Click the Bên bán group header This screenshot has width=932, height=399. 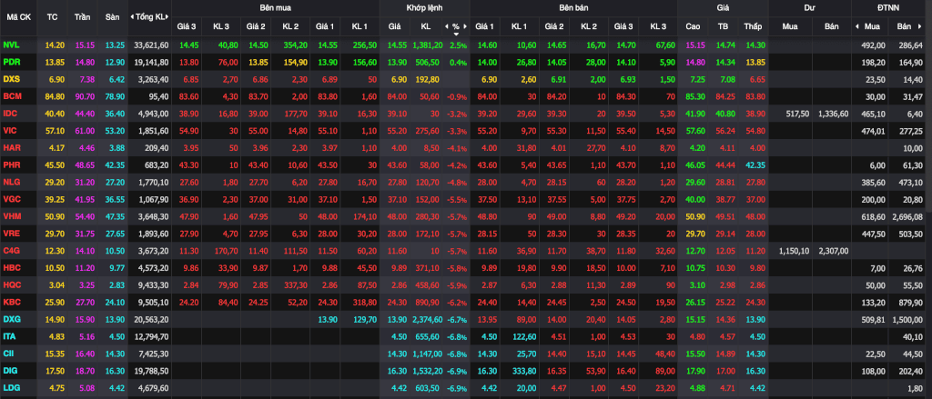[x=573, y=7]
